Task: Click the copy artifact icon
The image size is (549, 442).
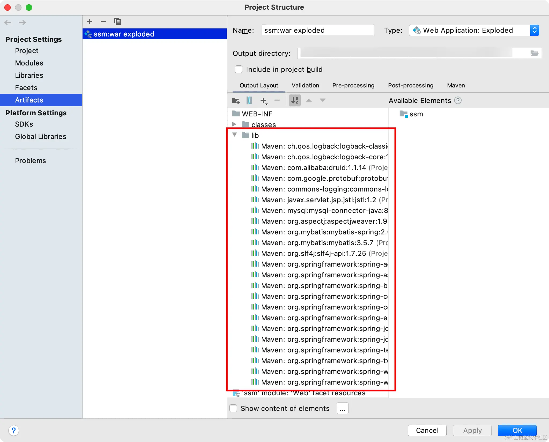Action: (117, 21)
